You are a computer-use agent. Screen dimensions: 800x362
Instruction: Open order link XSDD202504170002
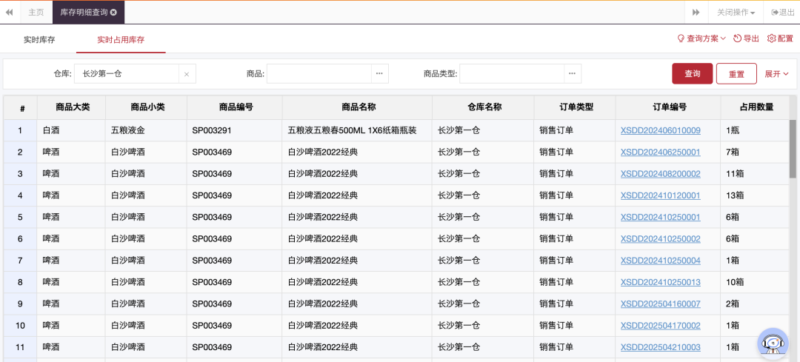pos(660,325)
